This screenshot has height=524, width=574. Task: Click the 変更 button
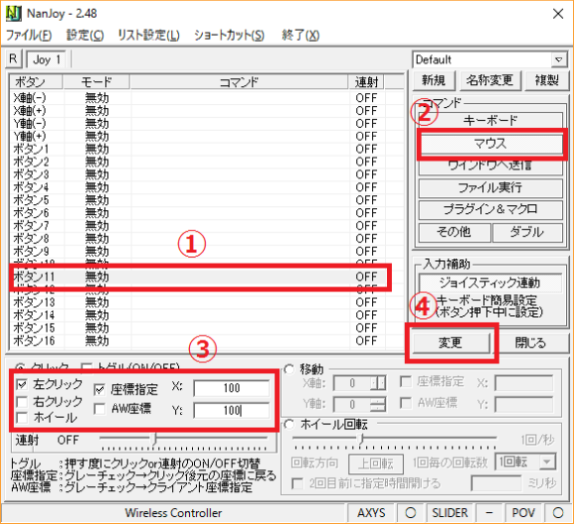(x=450, y=343)
